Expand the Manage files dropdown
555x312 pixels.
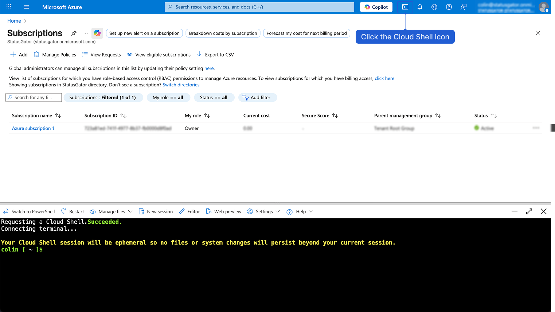pos(111,211)
